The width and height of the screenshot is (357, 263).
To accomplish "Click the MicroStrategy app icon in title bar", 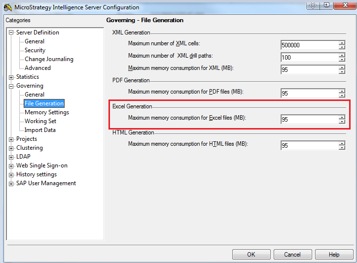I will [x=8, y=7].
